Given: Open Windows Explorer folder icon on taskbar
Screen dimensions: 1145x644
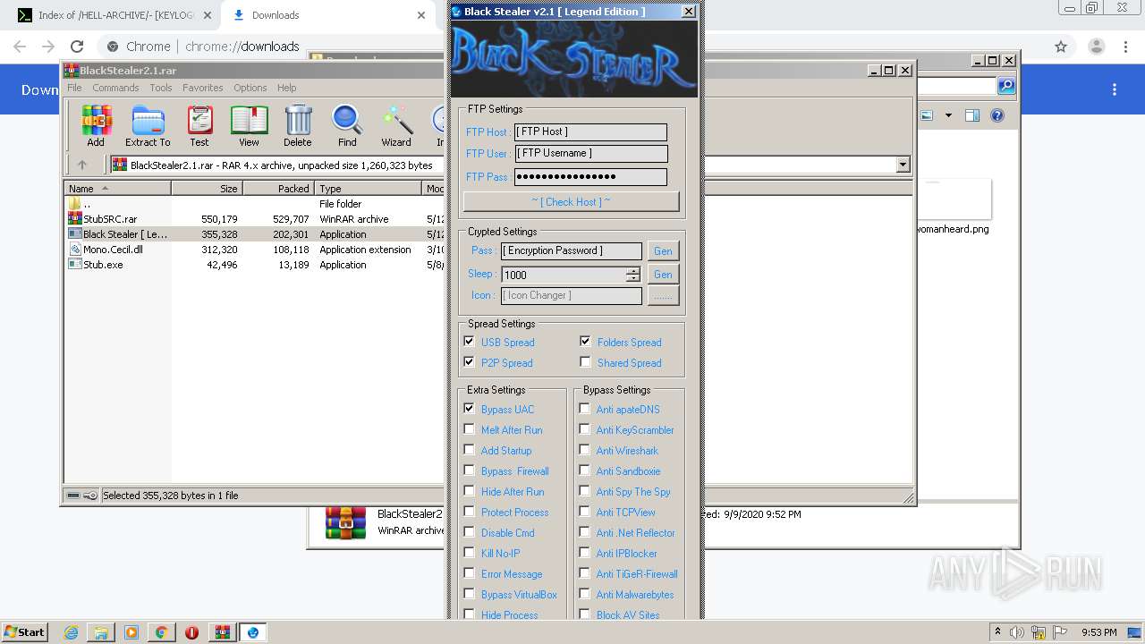Looking at the screenshot, I should click(101, 632).
